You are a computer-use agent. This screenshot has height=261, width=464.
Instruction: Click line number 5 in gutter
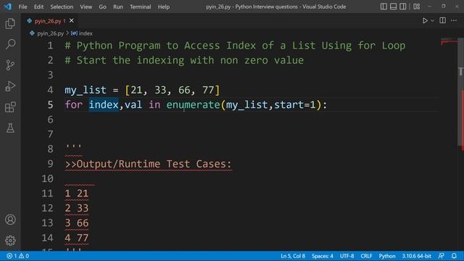[x=50, y=104]
